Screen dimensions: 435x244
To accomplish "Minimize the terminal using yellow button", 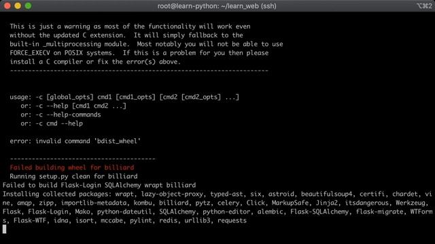I will (x=18, y=6).
